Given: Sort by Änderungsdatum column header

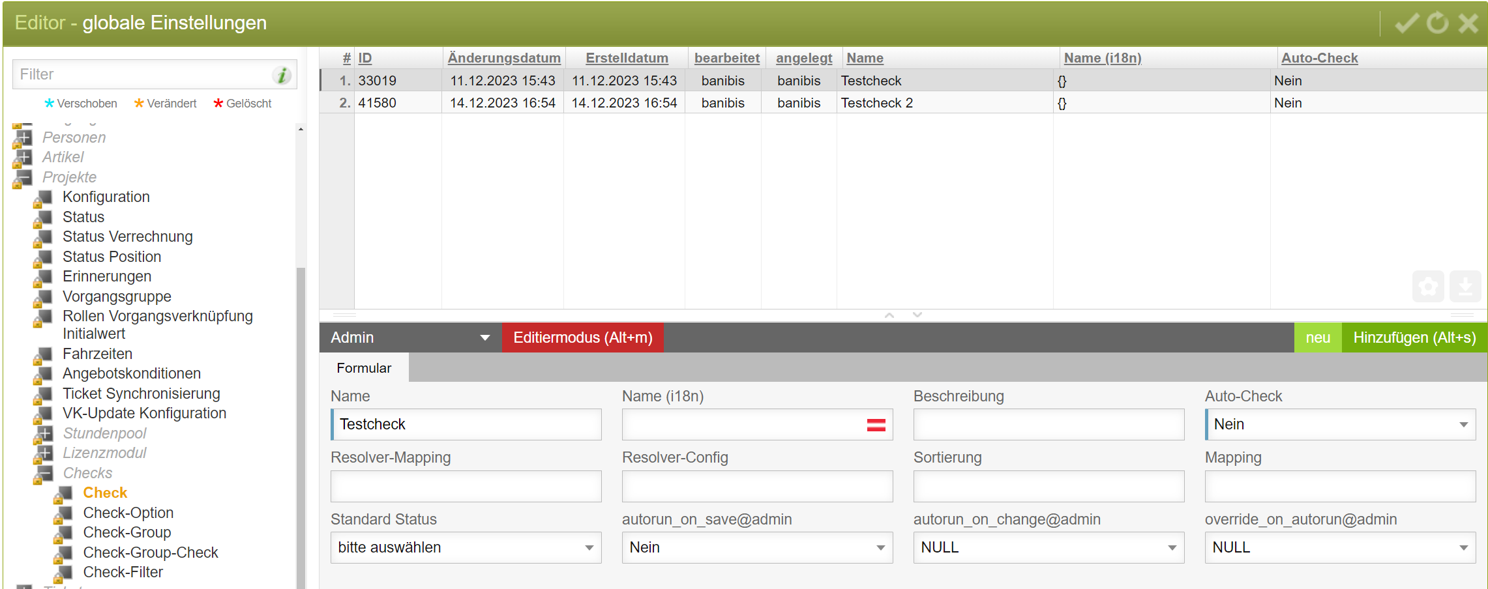Looking at the screenshot, I should tap(504, 58).
